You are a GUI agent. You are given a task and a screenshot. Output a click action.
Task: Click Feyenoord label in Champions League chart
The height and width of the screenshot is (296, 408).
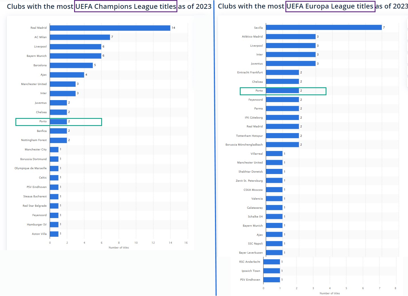coord(40,215)
